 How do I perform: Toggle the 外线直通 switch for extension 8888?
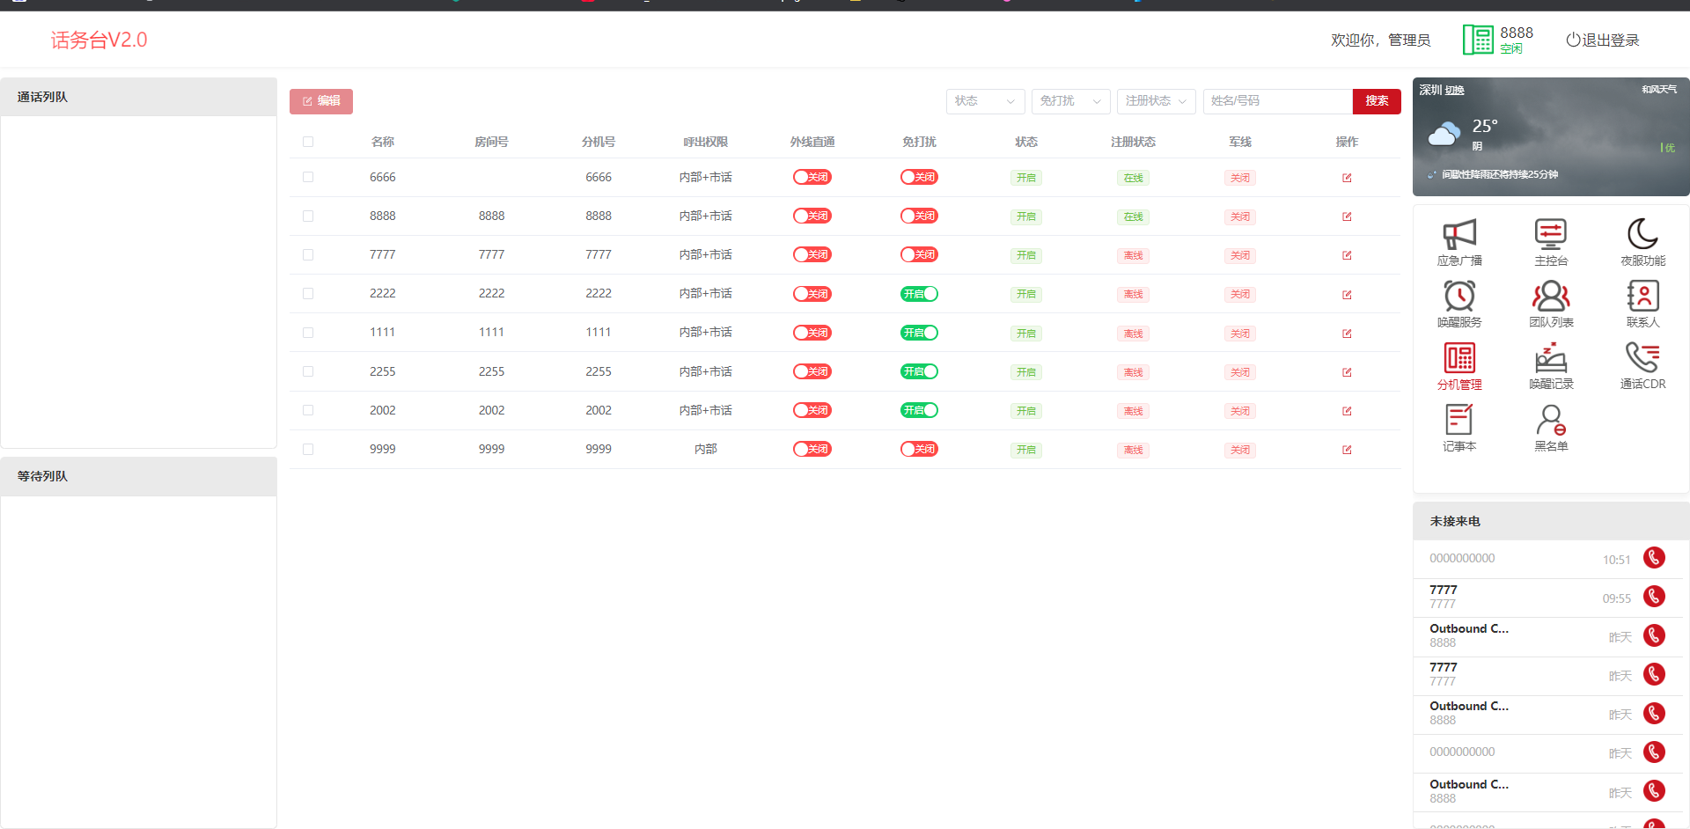click(x=812, y=216)
